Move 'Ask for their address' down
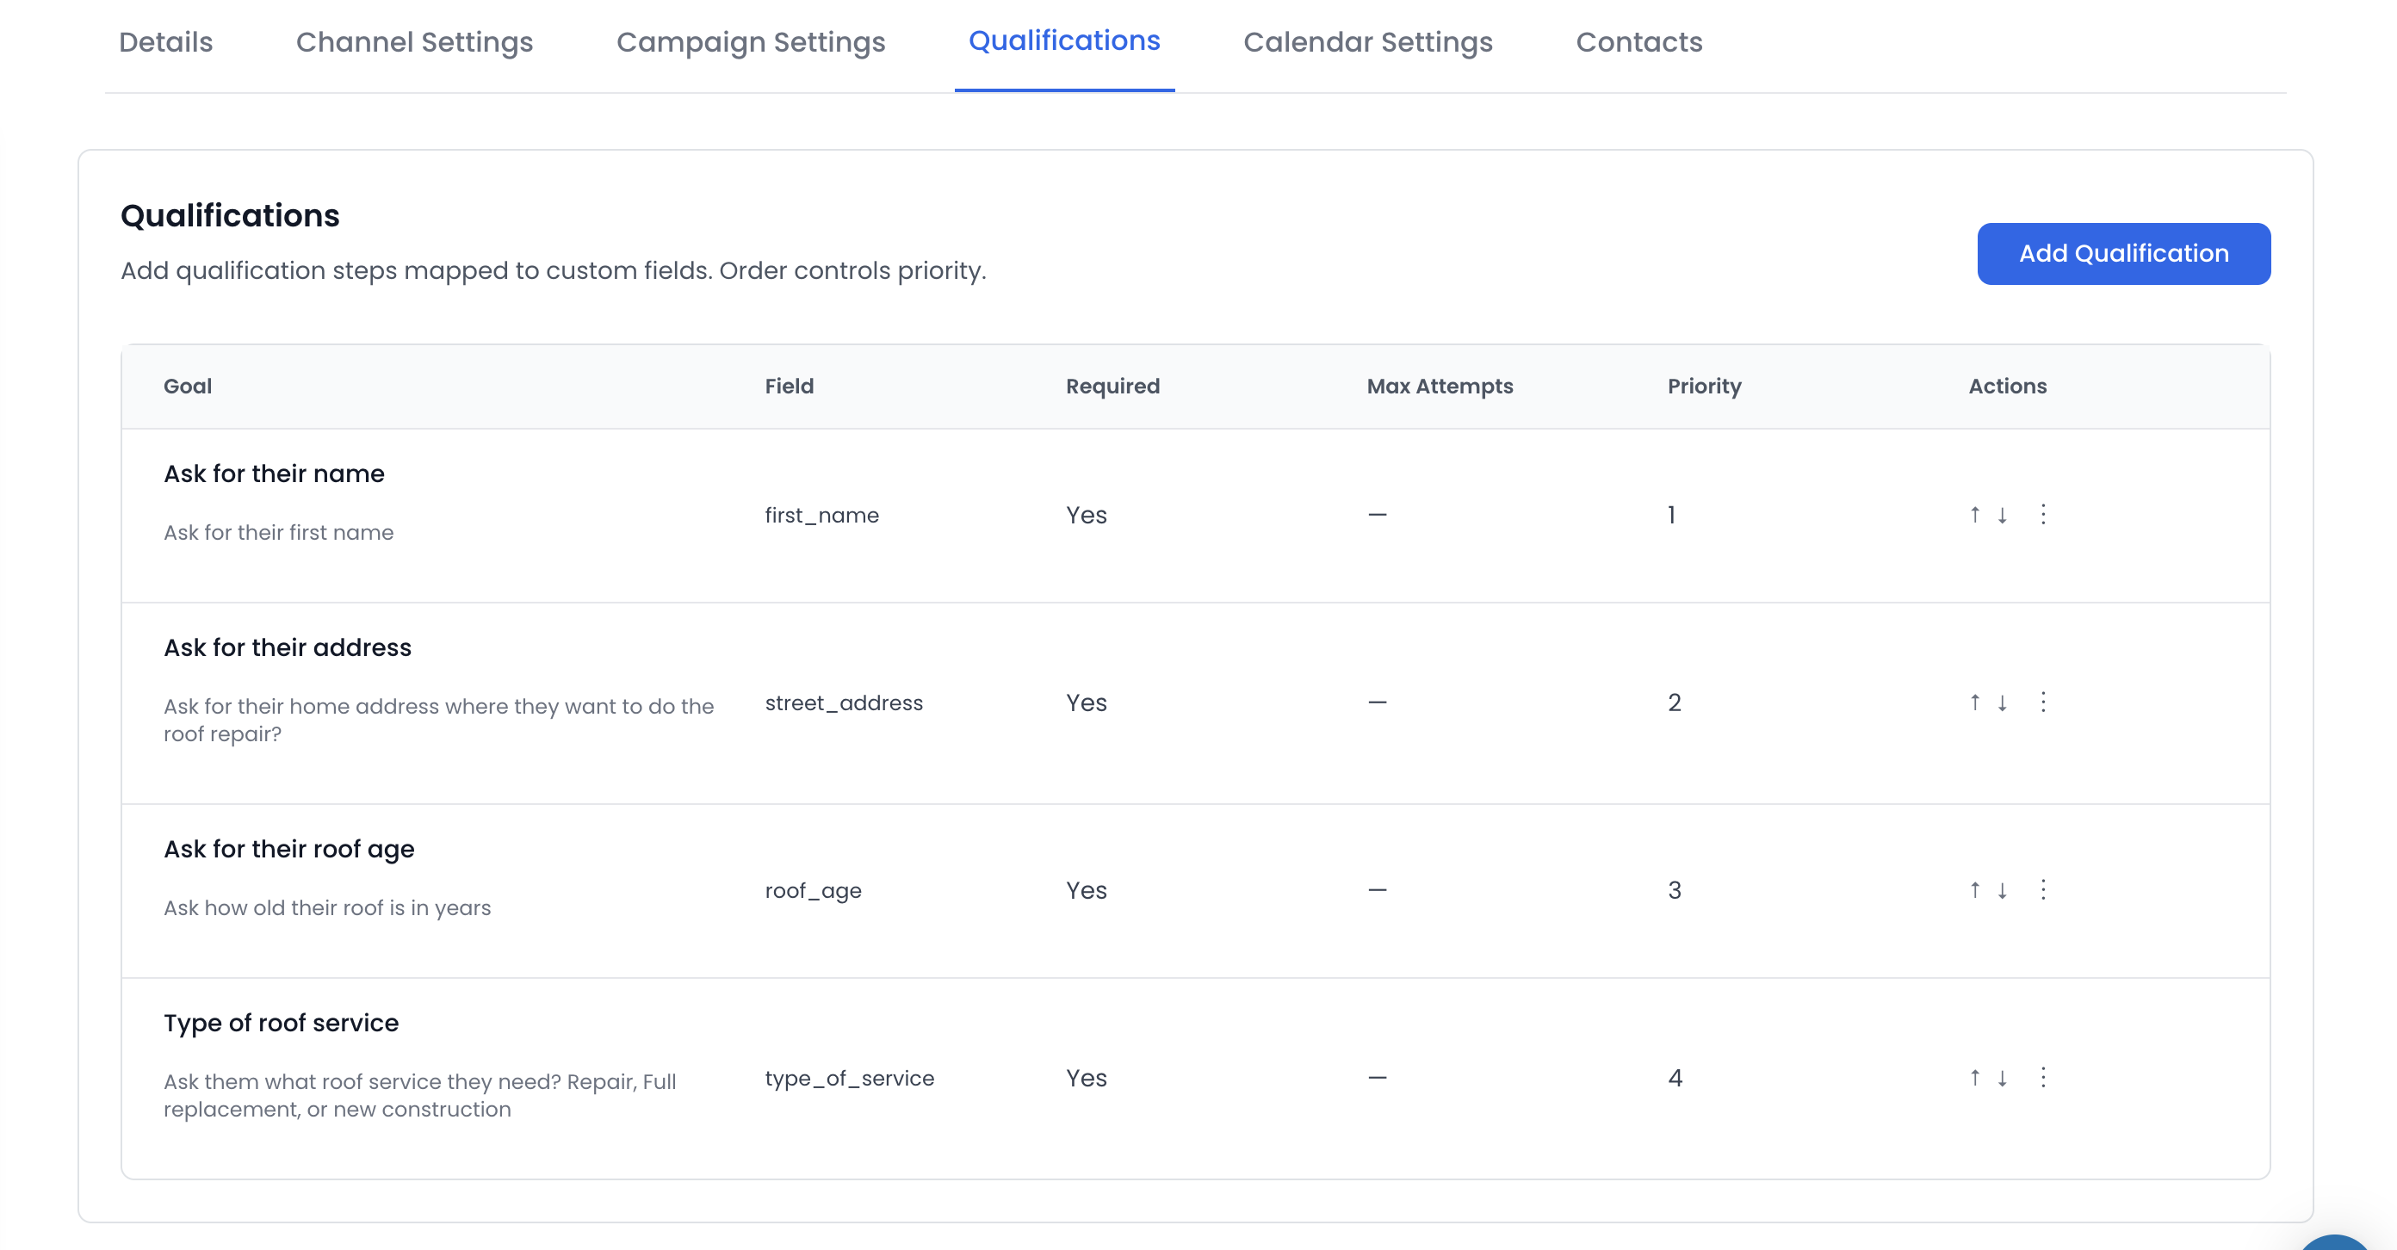The width and height of the screenshot is (2397, 1250). tap(2002, 702)
